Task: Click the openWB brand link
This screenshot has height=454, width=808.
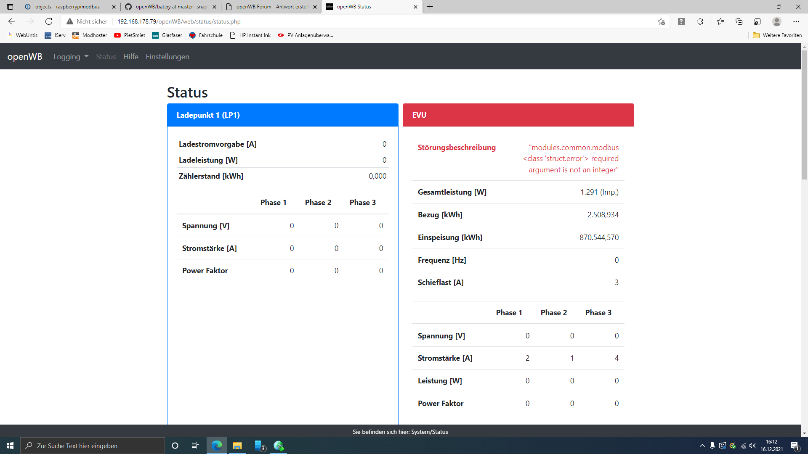Action: click(x=25, y=57)
